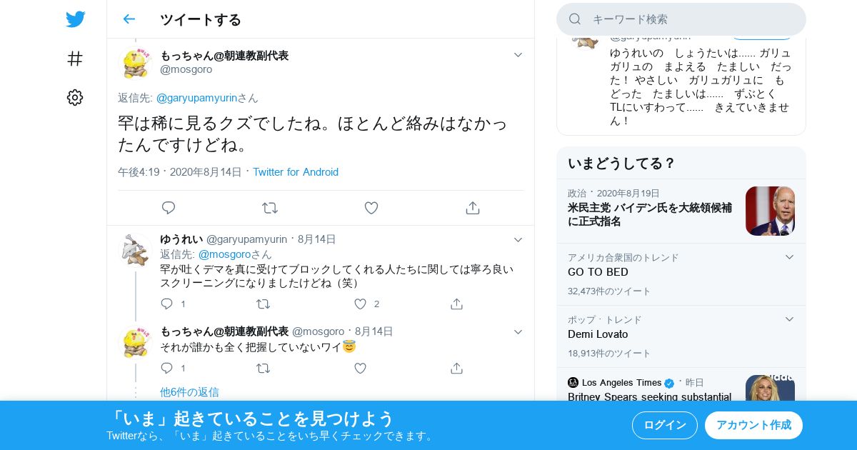Like the main tweet by mosgoro

tap(371, 208)
